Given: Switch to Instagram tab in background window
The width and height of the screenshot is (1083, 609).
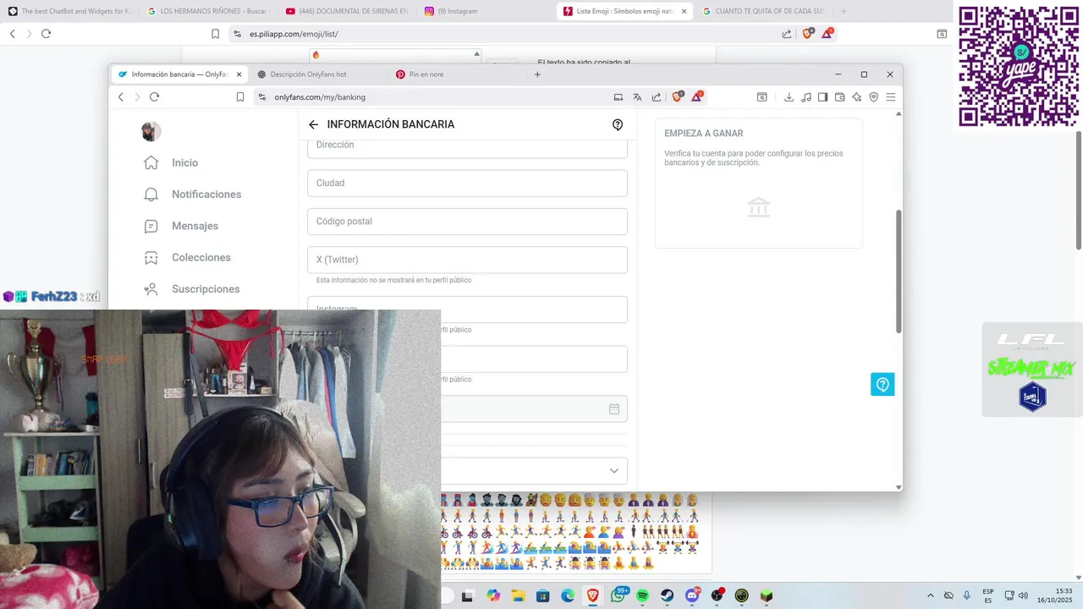Looking at the screenshot, I should pos(487,11).
